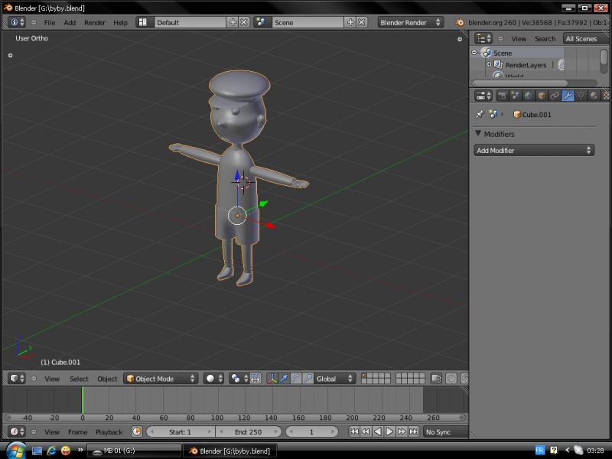This screenshot has height=459, width=612.
Task: Open the Help menu
Action: pos(120,23)
